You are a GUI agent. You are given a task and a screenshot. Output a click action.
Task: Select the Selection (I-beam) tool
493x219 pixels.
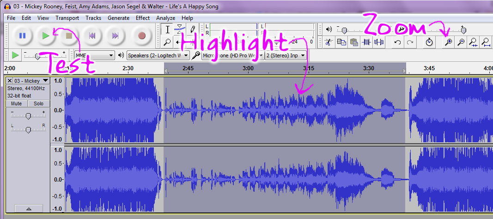click(168, 30)
